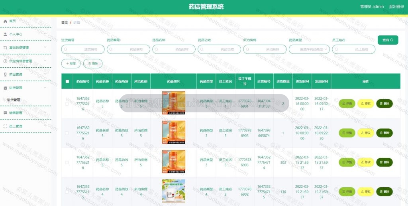Click the 供应商信息管理 sidebar icon

click(5, 61)
